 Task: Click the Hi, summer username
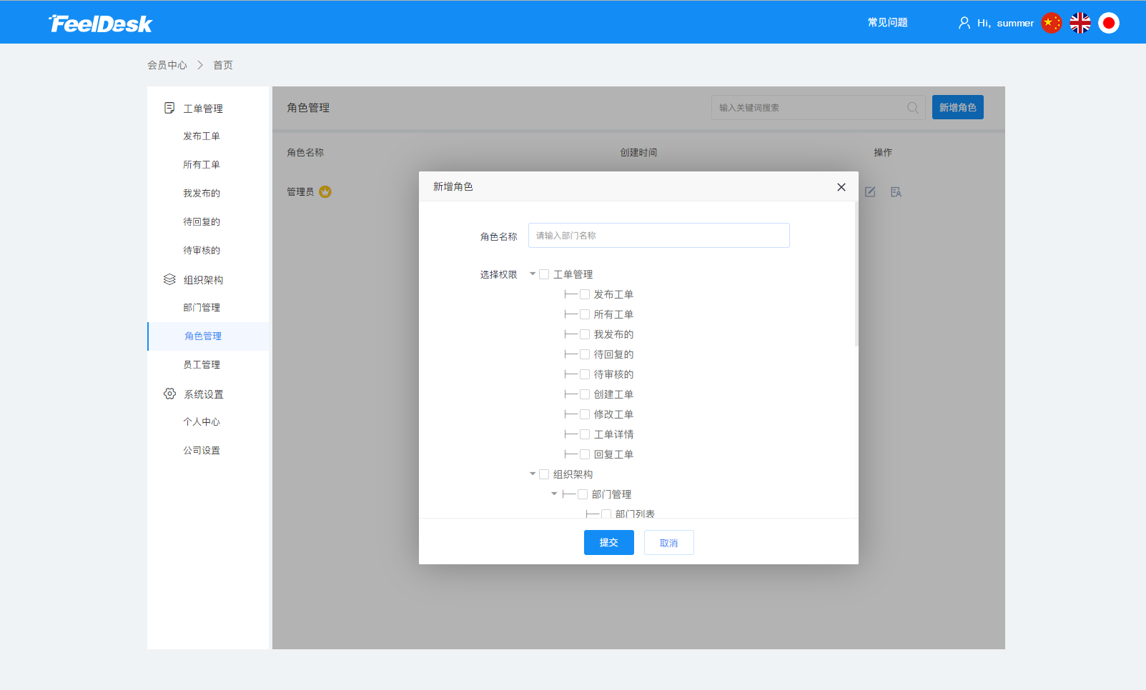pyautogui.click(x=1005, y=23)
